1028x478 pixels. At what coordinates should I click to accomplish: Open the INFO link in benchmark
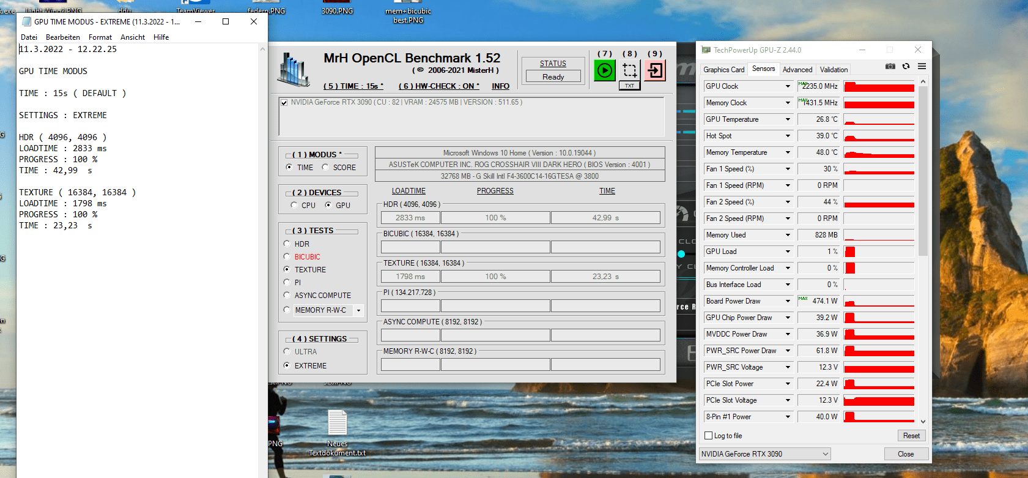click(500, 86)
